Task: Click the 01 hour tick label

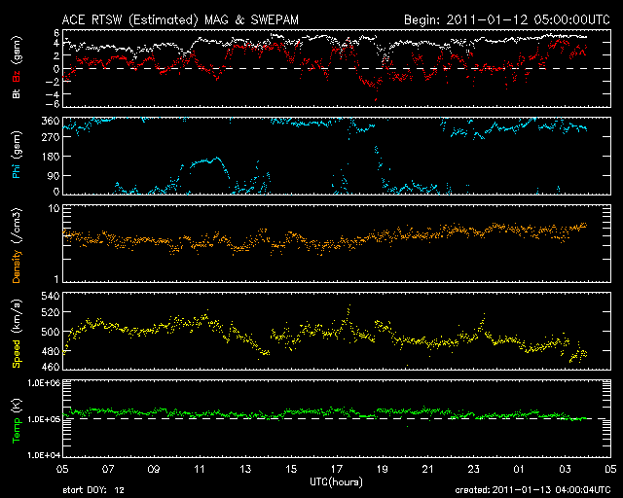Action: click(519, 469)
